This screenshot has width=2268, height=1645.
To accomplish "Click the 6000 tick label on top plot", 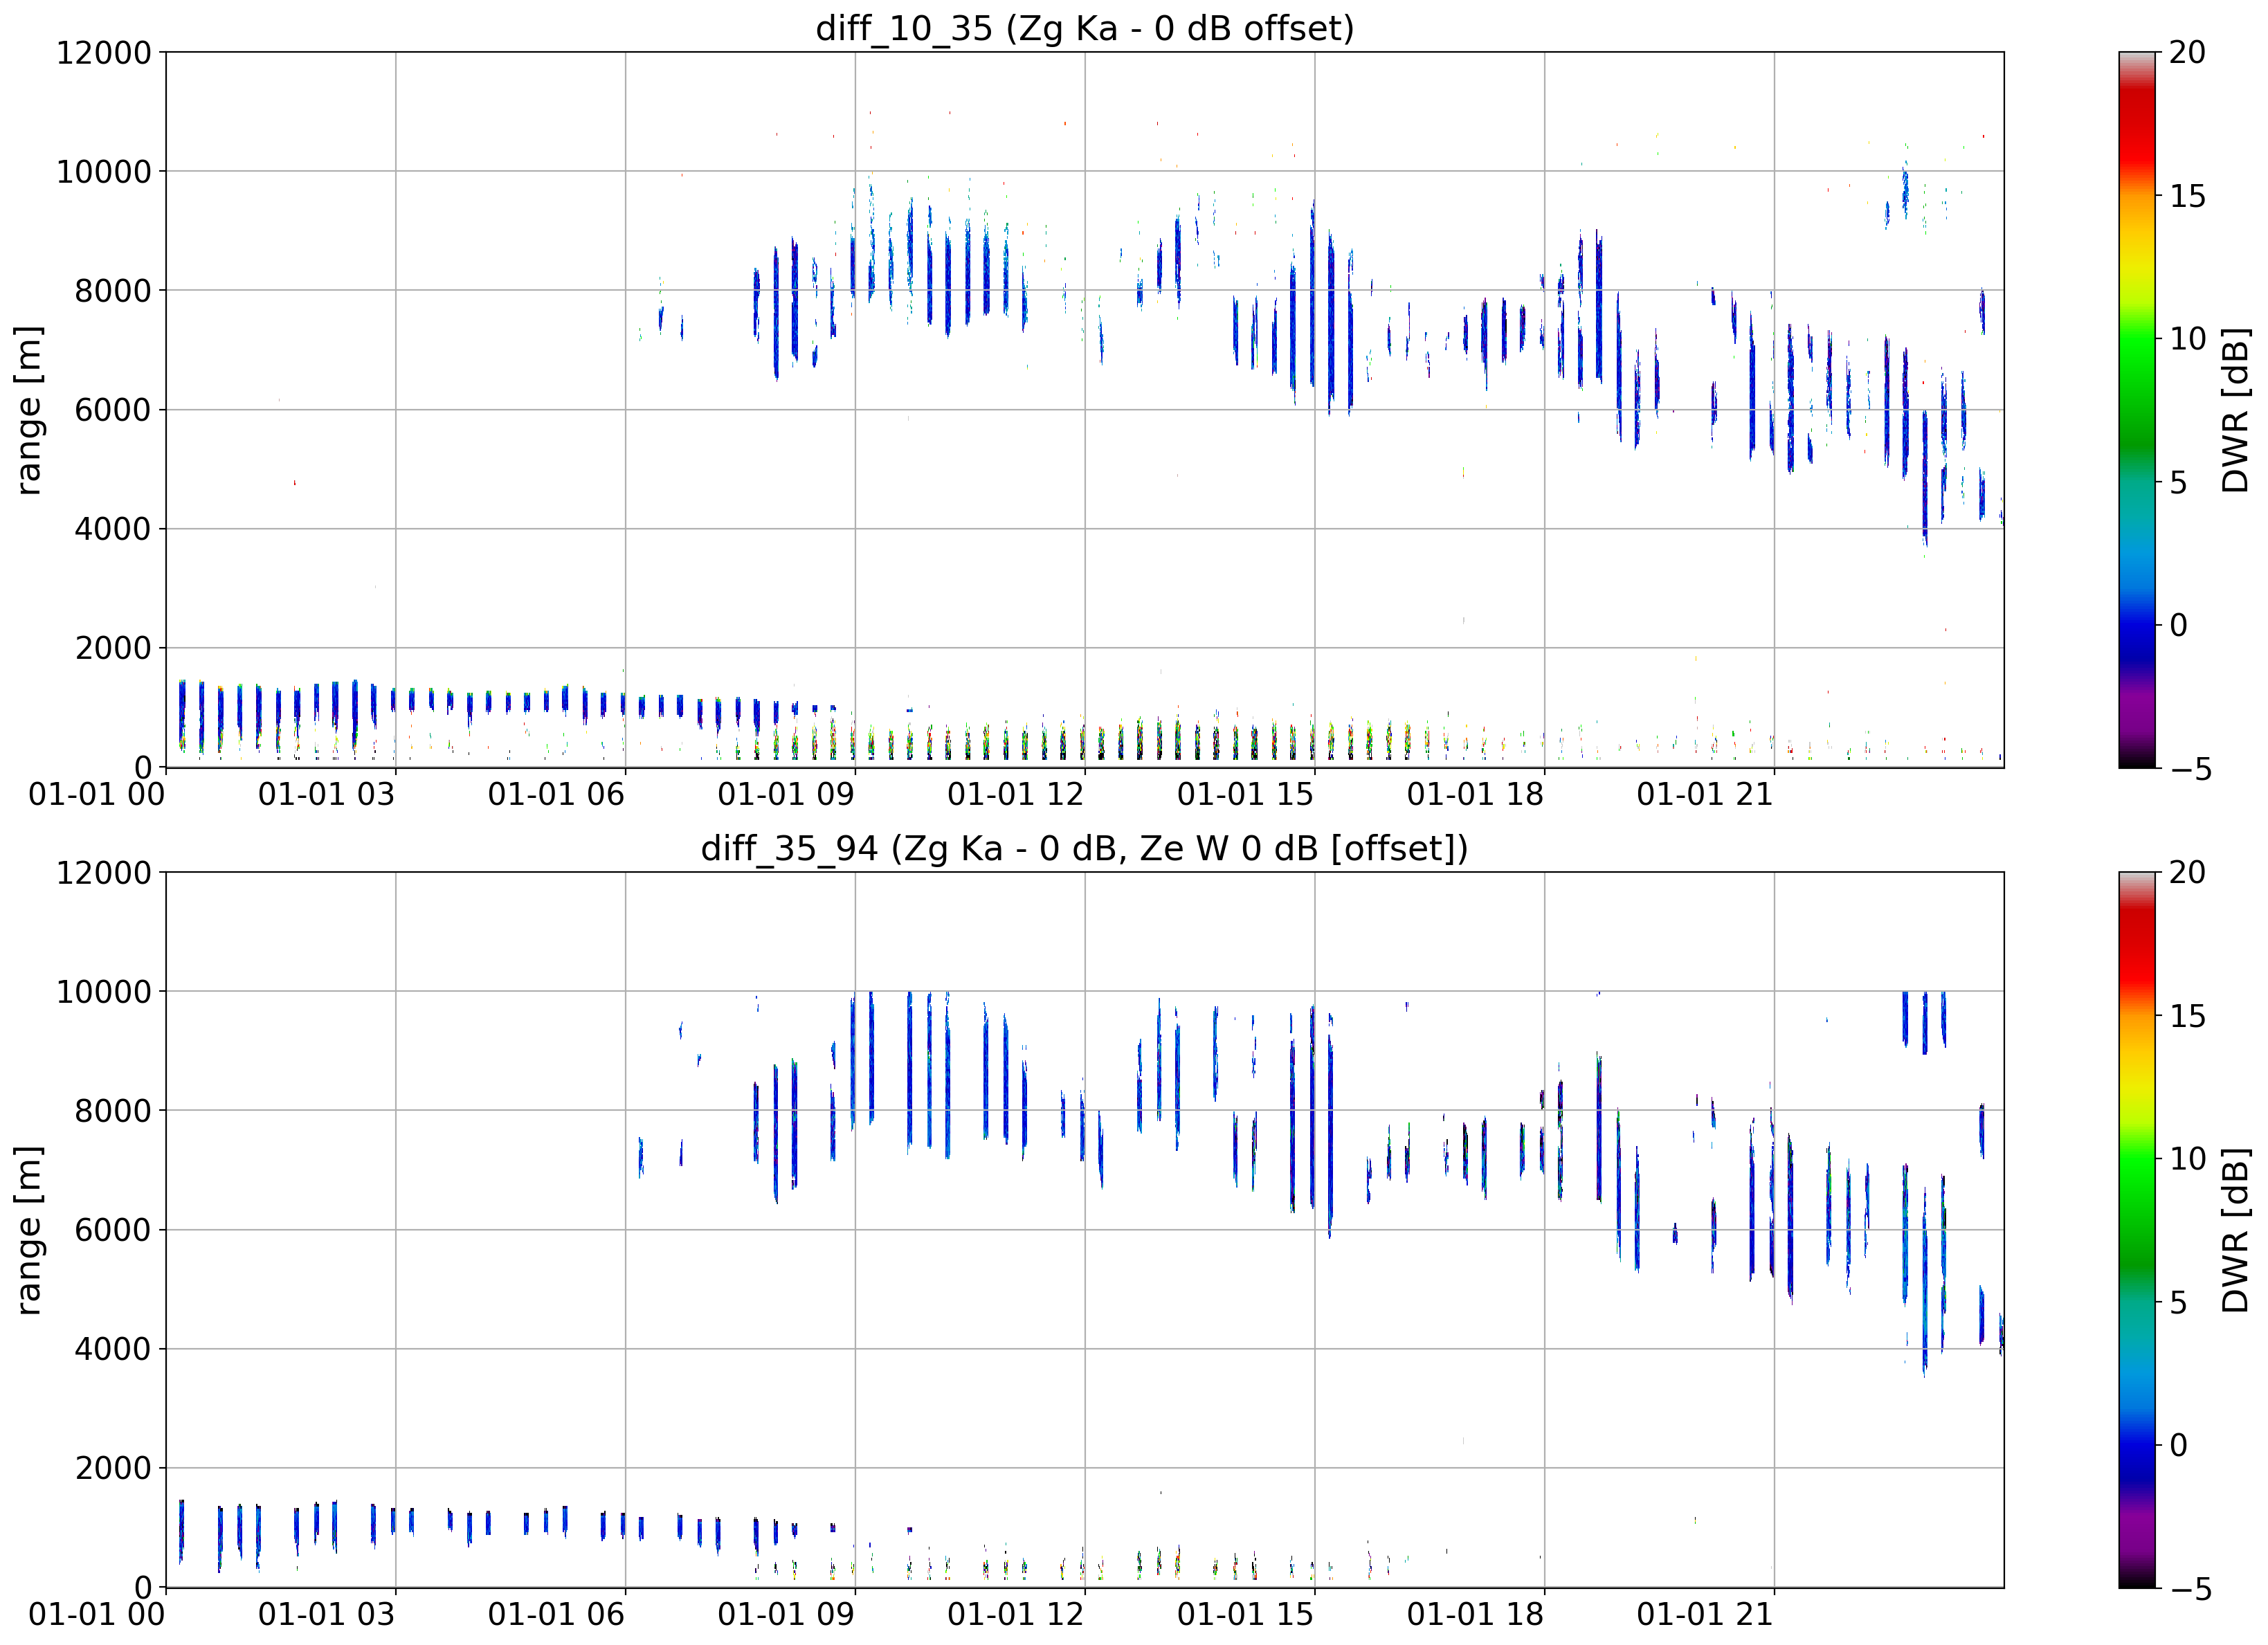I will (113, 410).
